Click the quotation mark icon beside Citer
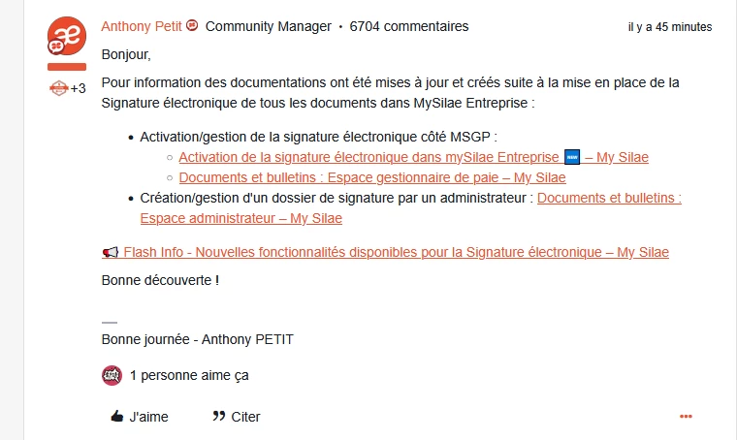The image size is (737, 440). [218, 417]
